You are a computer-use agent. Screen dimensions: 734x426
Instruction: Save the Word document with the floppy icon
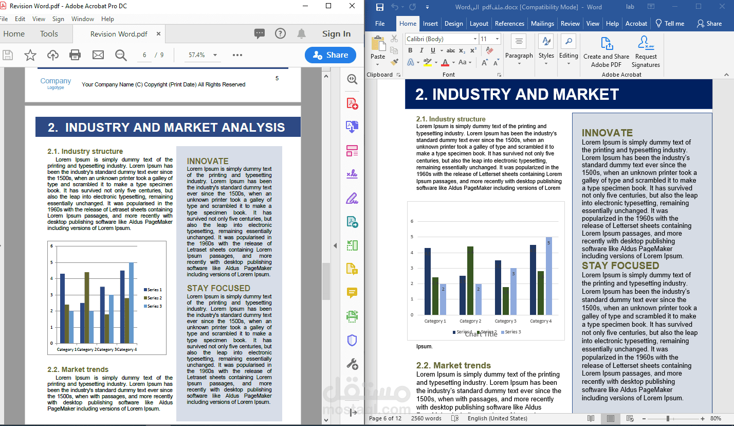pyautogui.click(x=379, y=7)
